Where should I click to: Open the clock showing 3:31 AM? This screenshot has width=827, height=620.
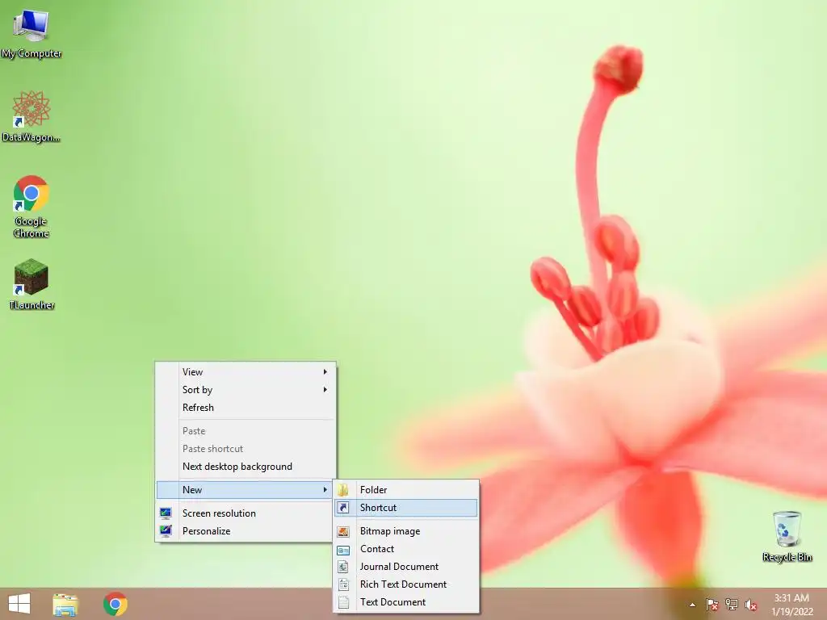click(791, 604)
